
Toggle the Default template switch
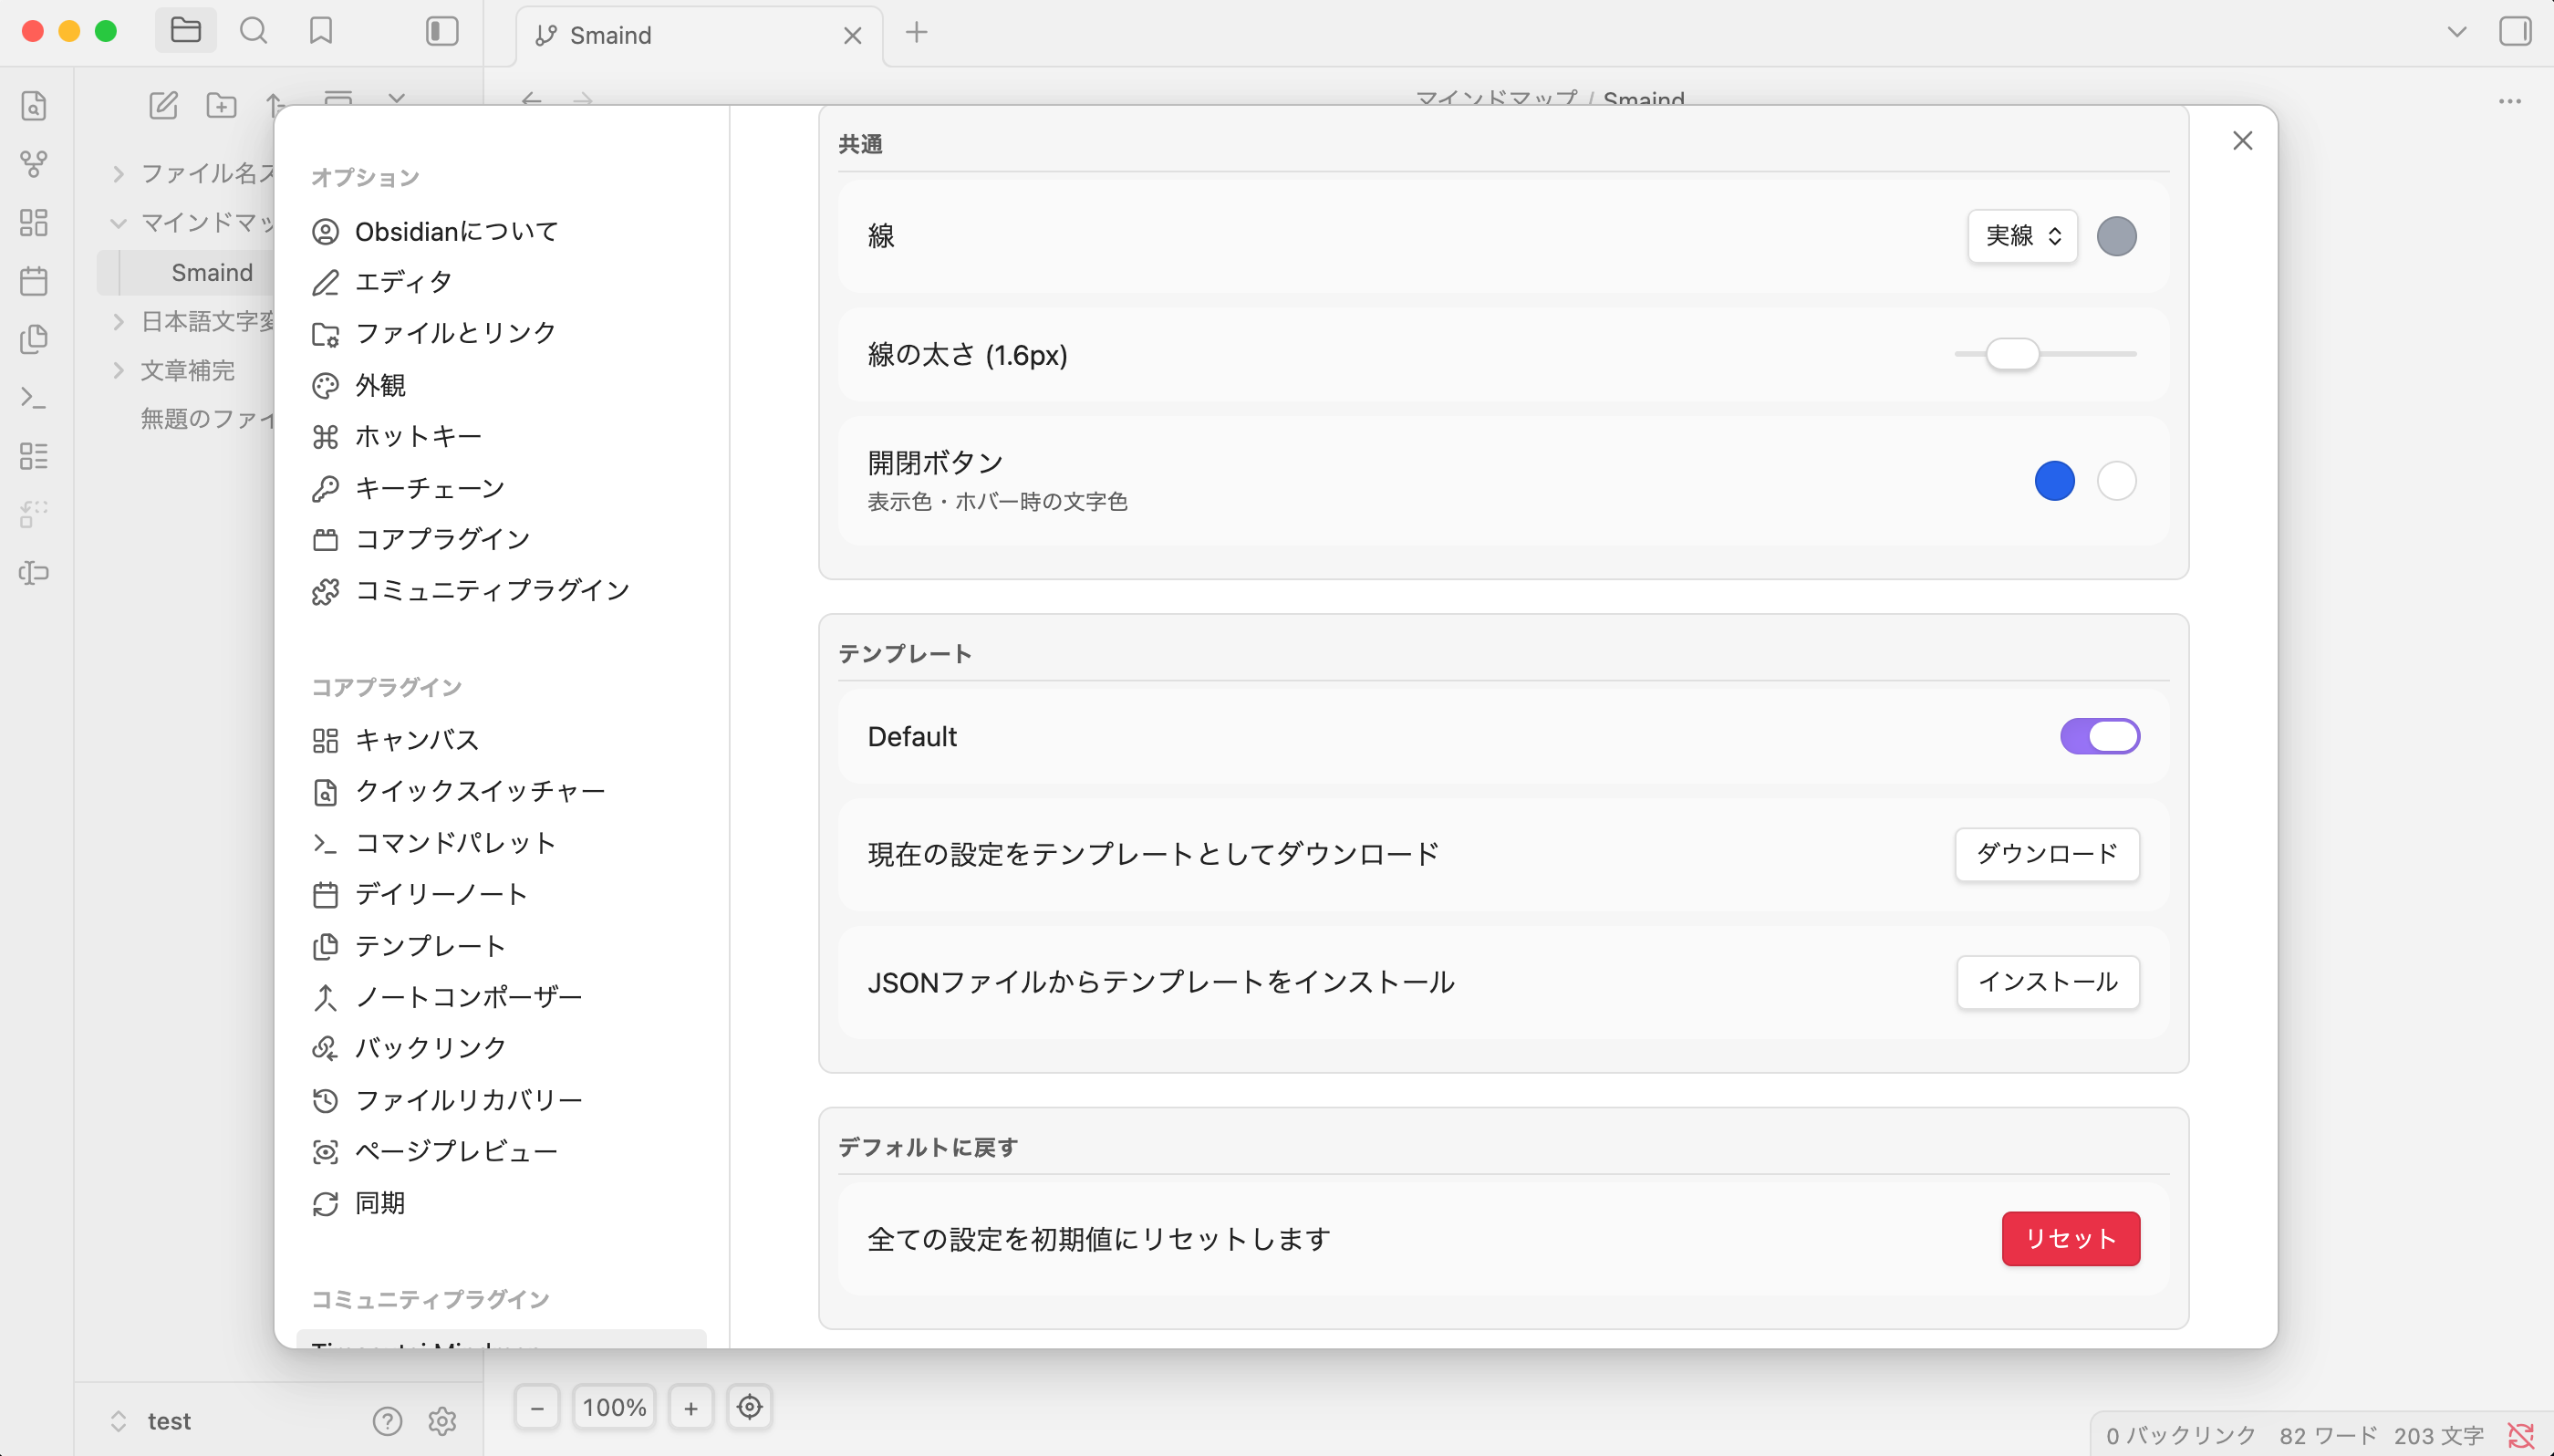point(2099,736)
